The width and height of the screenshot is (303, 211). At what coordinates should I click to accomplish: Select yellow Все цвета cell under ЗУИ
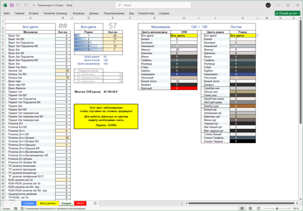click(x=184, y=36)
